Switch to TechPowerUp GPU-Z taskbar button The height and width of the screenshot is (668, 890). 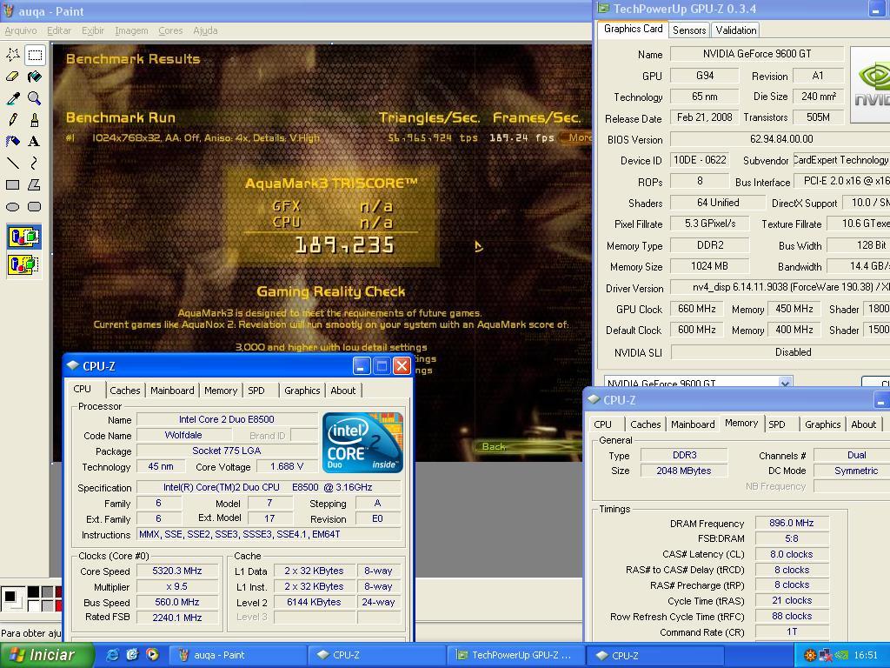(x=515, y=655)
